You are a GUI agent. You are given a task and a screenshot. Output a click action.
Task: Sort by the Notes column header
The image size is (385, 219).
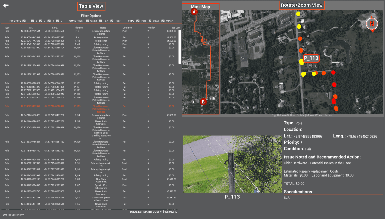pos(103,28)
